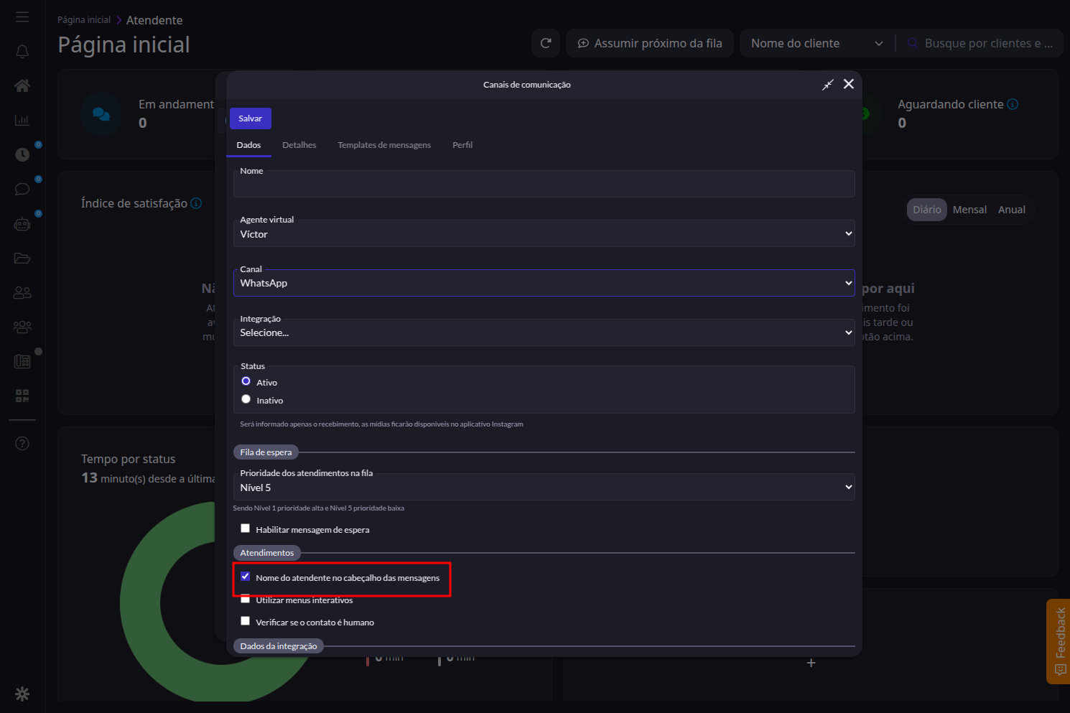1070x713 pixels.
Task: Open the Agente virtual dropdown showing Victor
Action: click(544, 233)
